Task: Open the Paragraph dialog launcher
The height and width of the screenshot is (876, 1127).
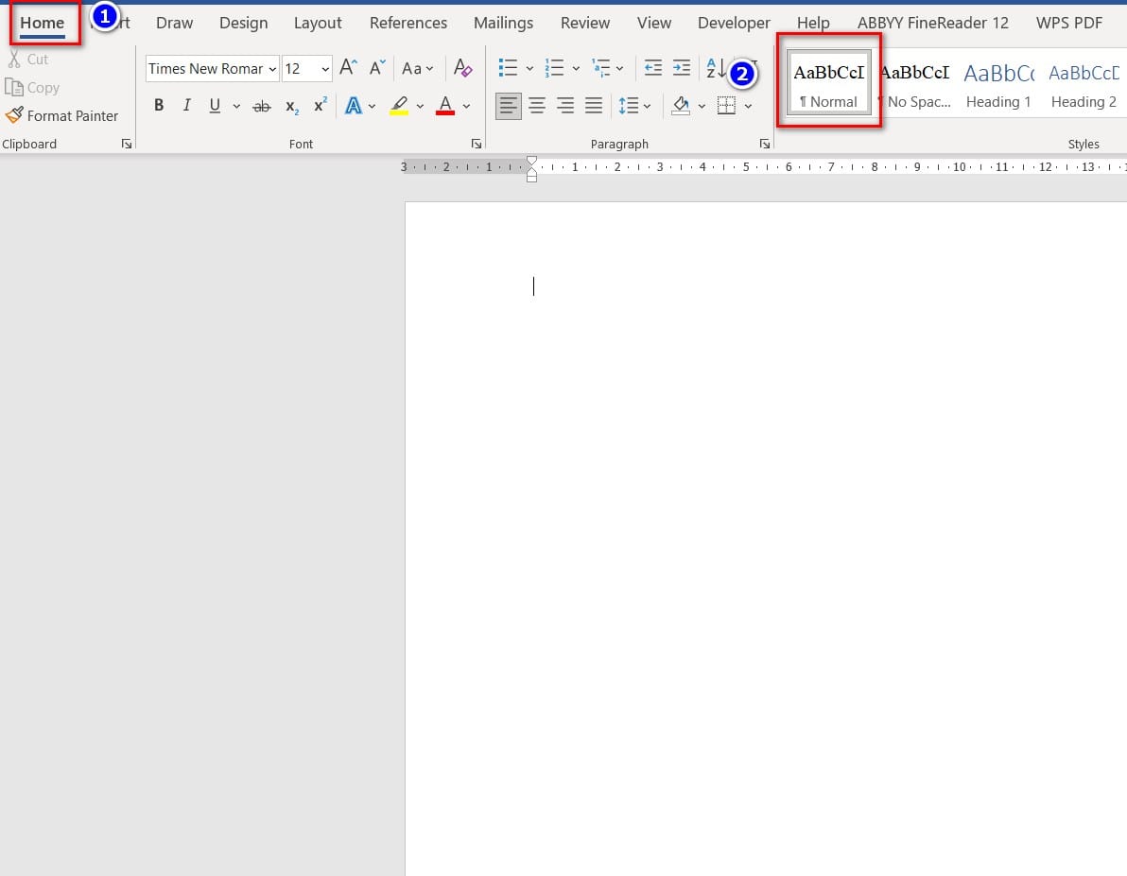Action: [x=765, y=144]
